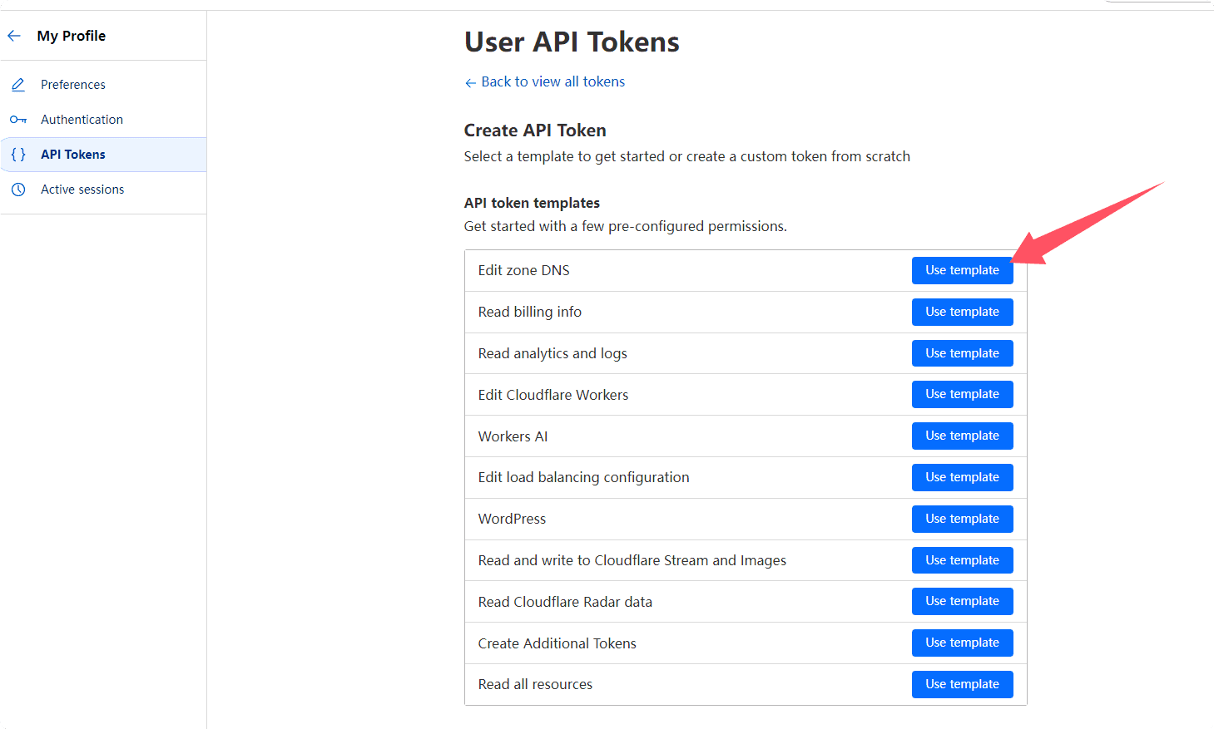Screen dimensions: 1214x729
Task: Open the Preferences sidebar item
Action: pyautogui.click(x=73, y=85)
